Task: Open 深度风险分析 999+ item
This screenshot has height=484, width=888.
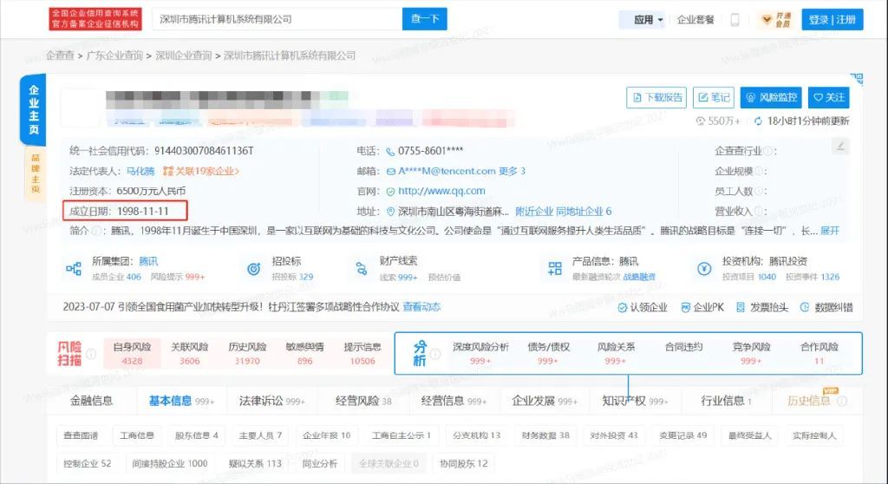Action: pos(480,353)
